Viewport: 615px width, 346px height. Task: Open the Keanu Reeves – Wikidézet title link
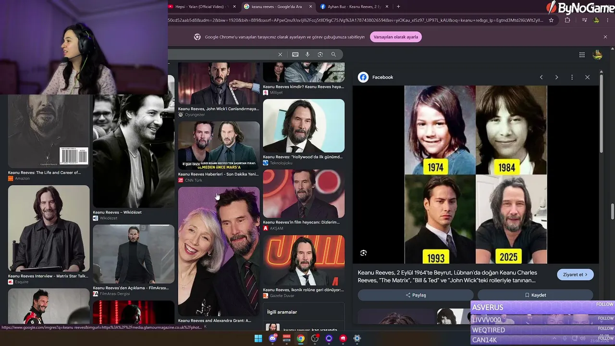point(117,212)
